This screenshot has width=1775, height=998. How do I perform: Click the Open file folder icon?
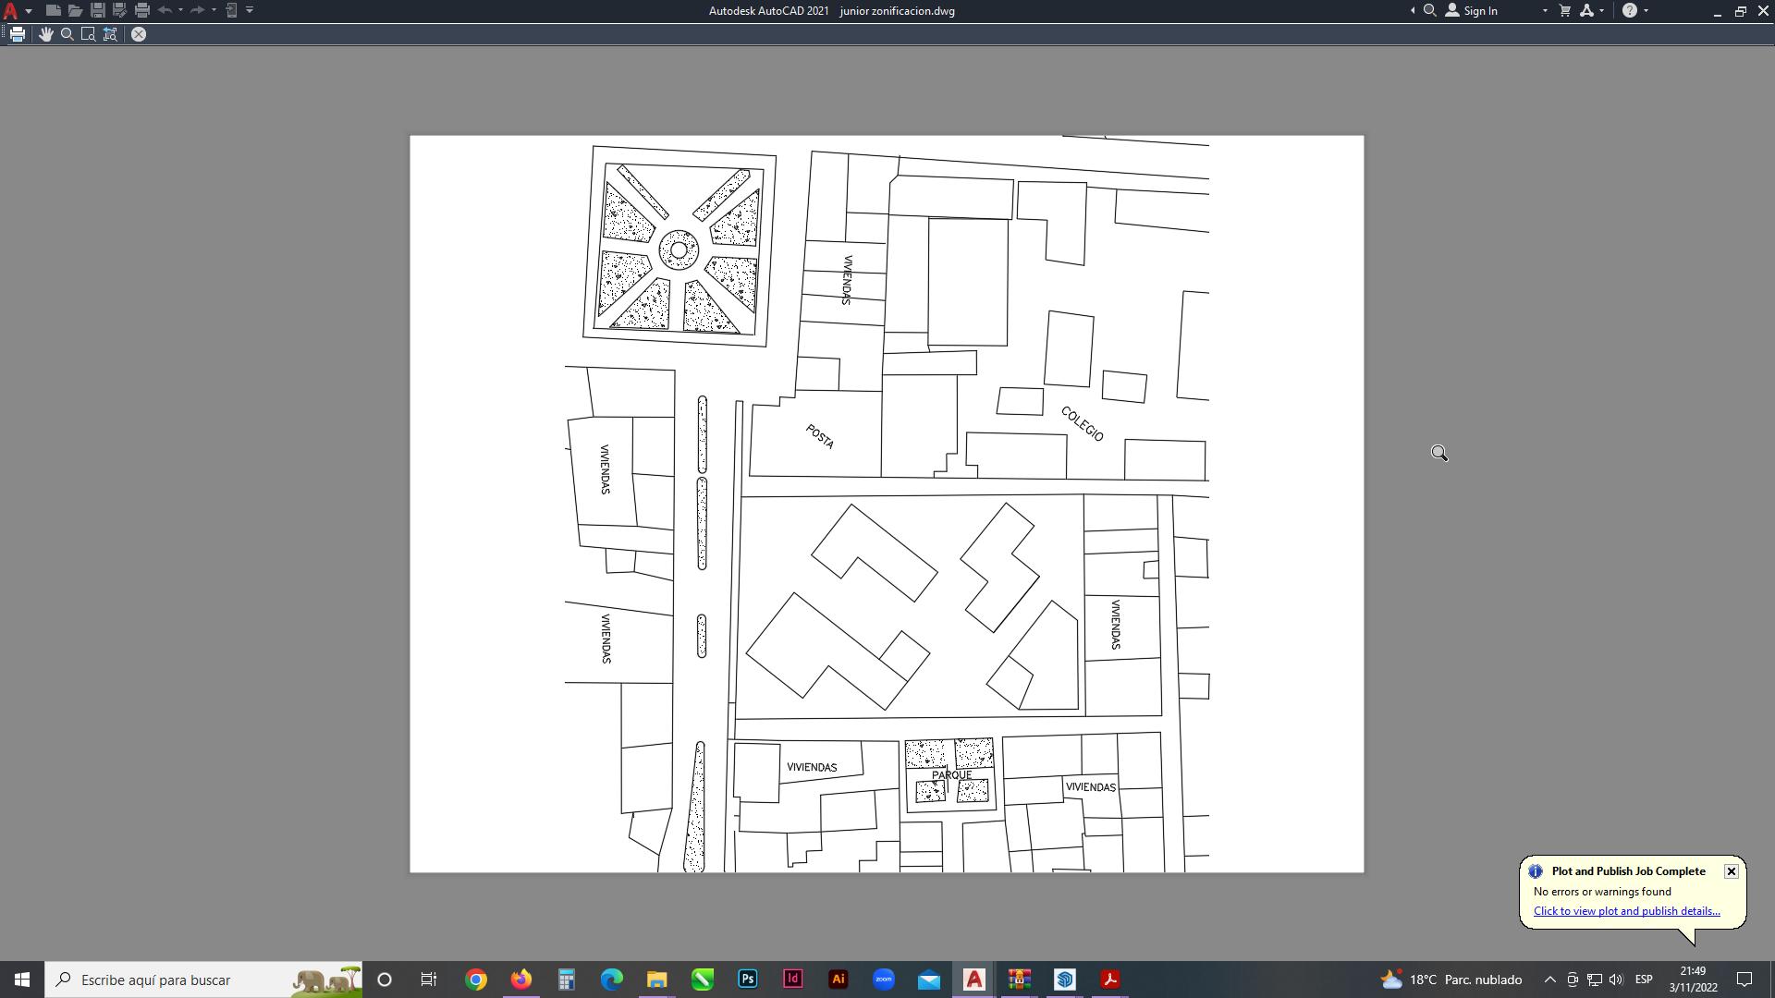76,10
